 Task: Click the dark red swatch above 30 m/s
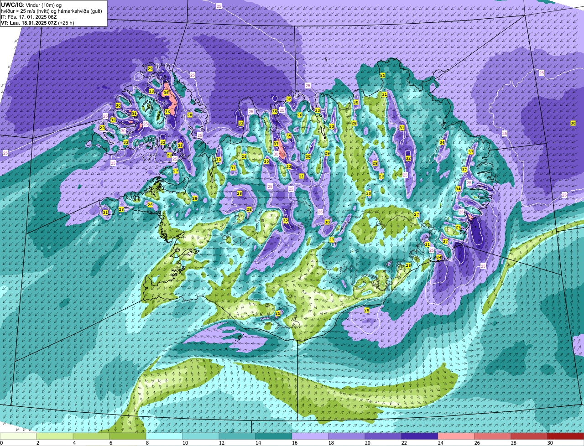click(566, 436)
